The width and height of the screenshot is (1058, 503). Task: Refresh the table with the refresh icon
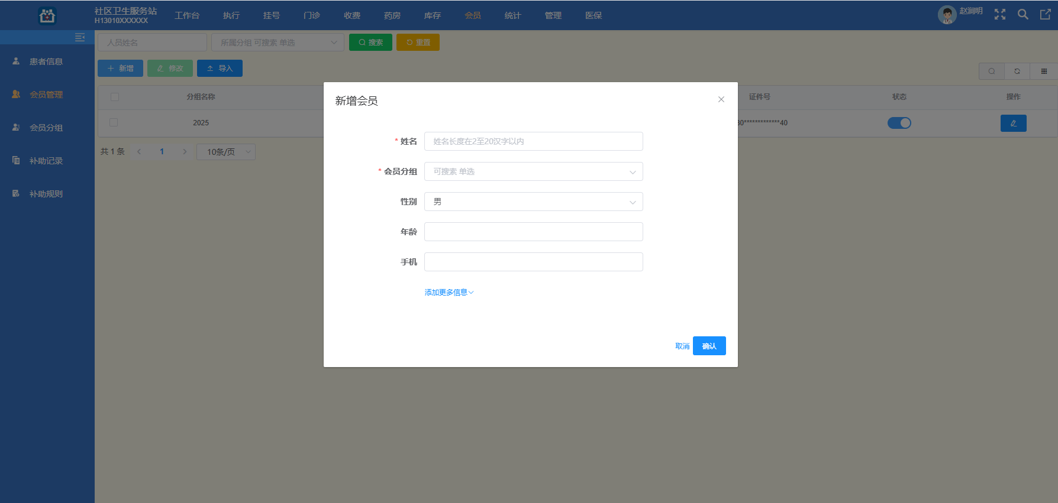(1017, 71)
